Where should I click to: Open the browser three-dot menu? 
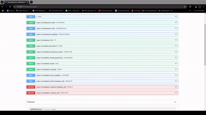203,7
